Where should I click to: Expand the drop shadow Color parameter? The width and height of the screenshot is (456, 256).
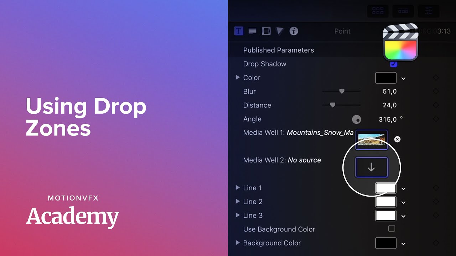click(x=238, y=77)
